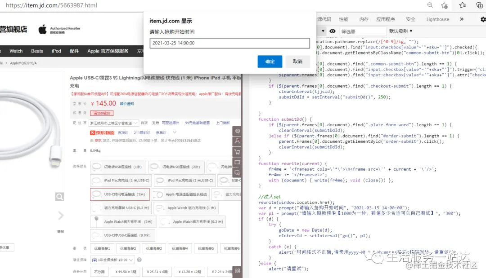Screen dimensions: 486x278
Task: Open the delivery address dropdown 浙江杭州市
Action: [113, 123]
